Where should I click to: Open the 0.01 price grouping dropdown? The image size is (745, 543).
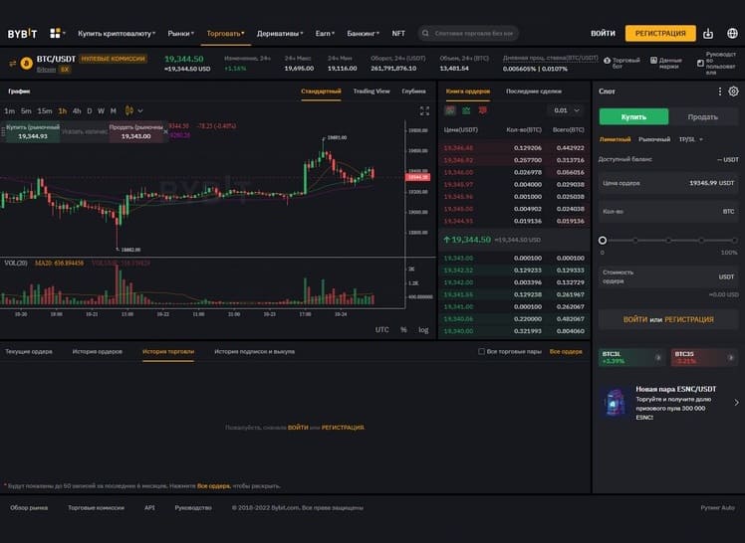[x=566, y=110]
